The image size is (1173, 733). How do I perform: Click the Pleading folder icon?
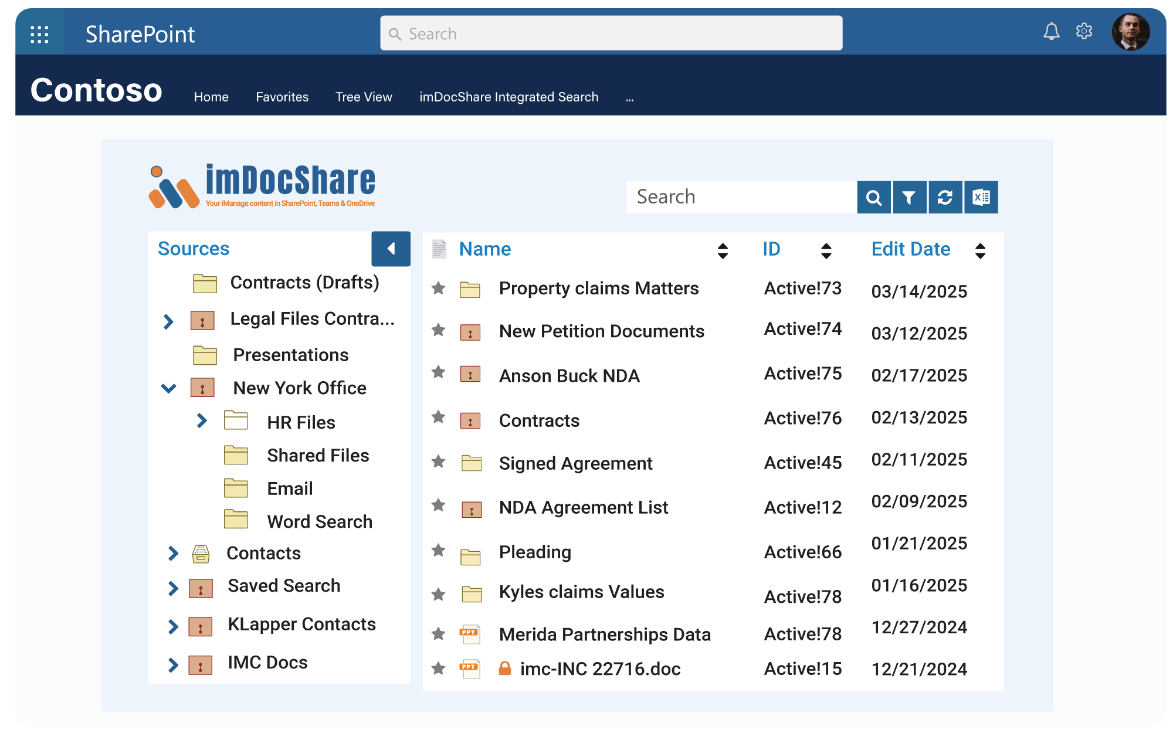tap(470, 557)
